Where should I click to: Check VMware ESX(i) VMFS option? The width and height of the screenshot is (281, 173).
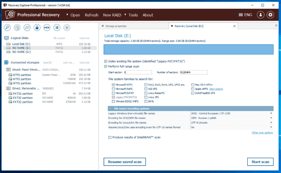pos(113,102)
